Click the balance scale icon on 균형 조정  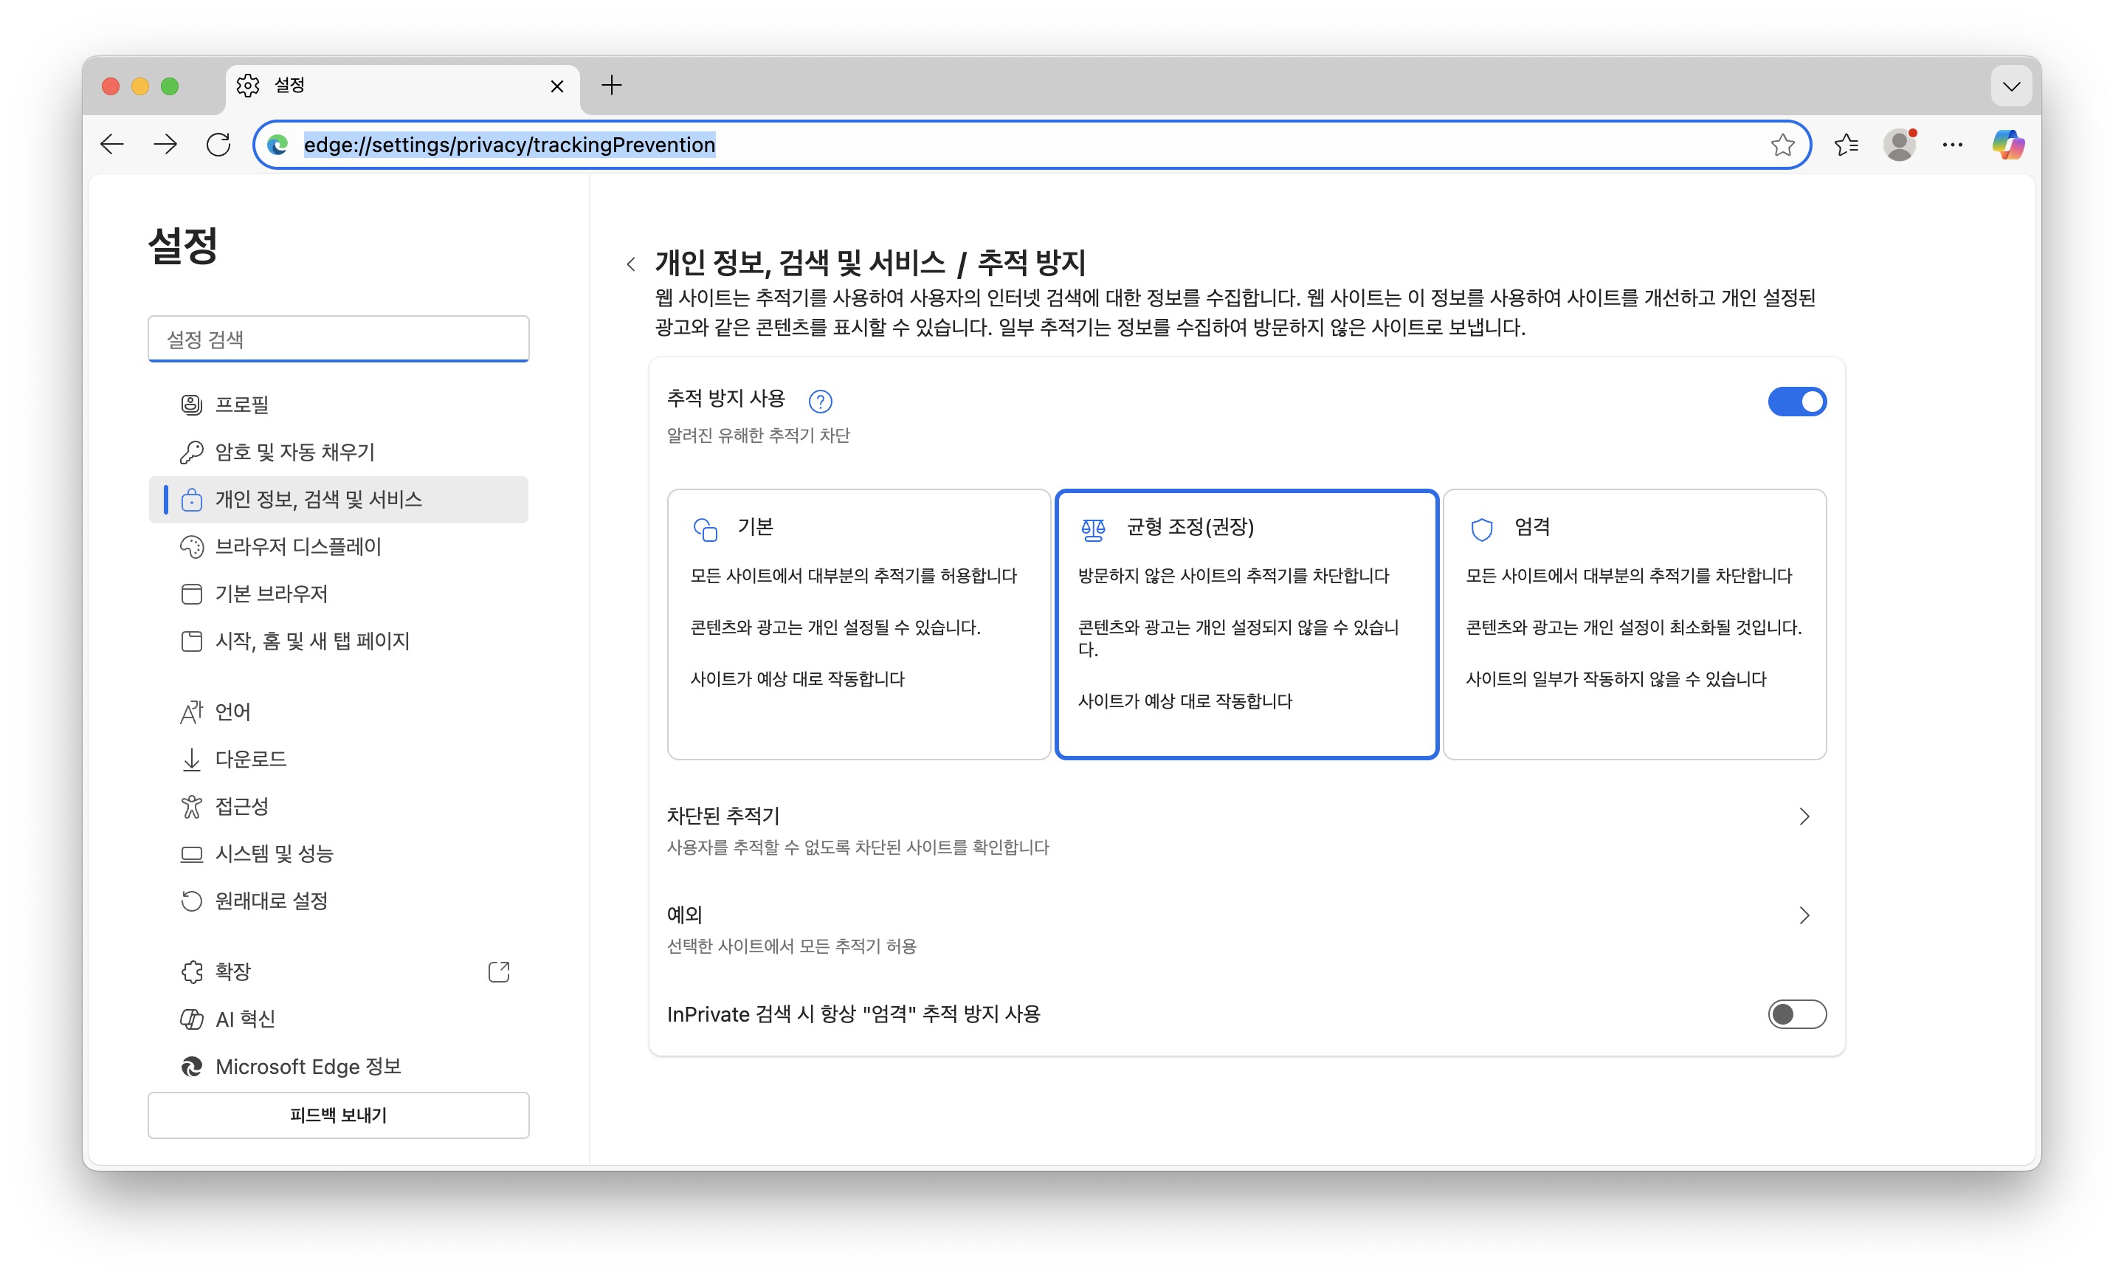pyautogui.click(x=1093, y=529)
